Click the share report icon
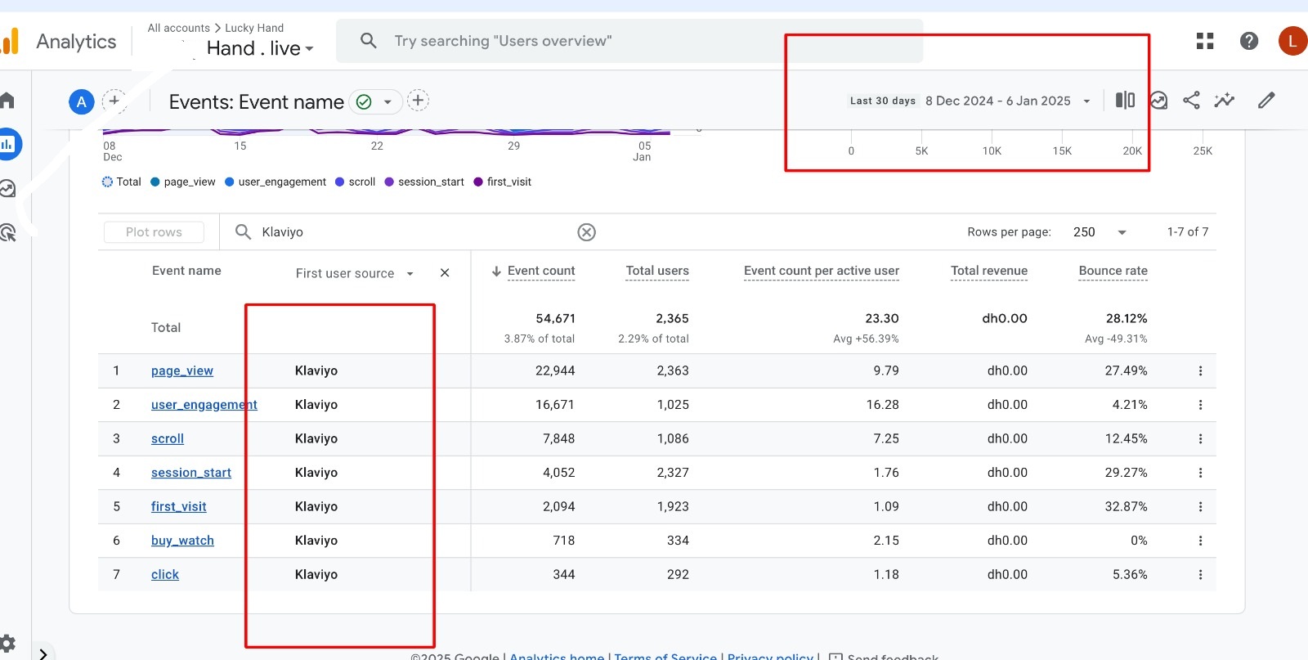Viewport: 1308px width, 660px height. point(1191,101)
